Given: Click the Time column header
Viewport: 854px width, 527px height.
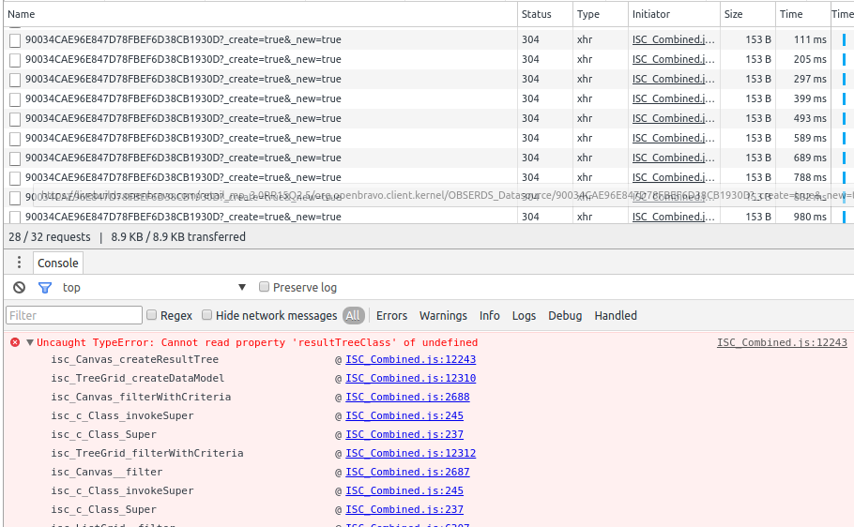Looking at the screenshot, I should pyautogui.click(x=791, y=14).
